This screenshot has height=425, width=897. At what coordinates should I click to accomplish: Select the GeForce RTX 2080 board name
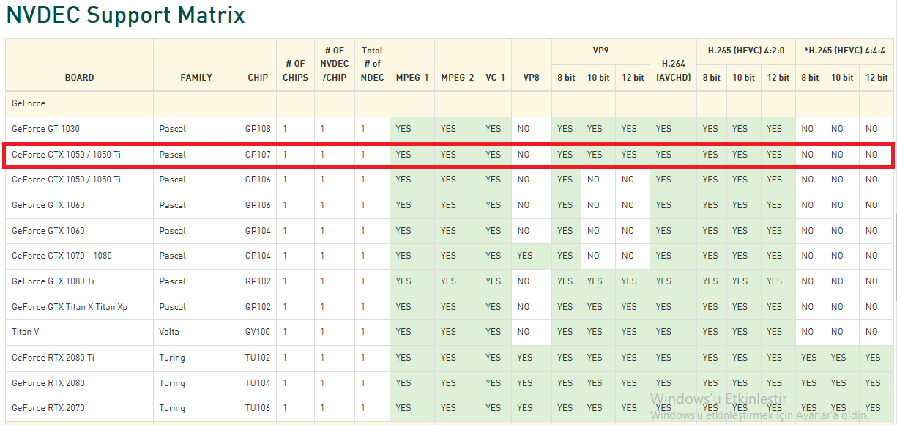(48, 382)
